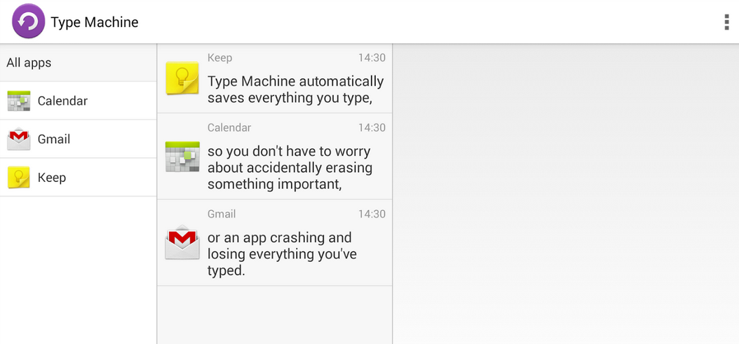Click the 14:30 timestamp on the Gmail entry
Screen dimensions: 739x344
click(x=372, y=214)
